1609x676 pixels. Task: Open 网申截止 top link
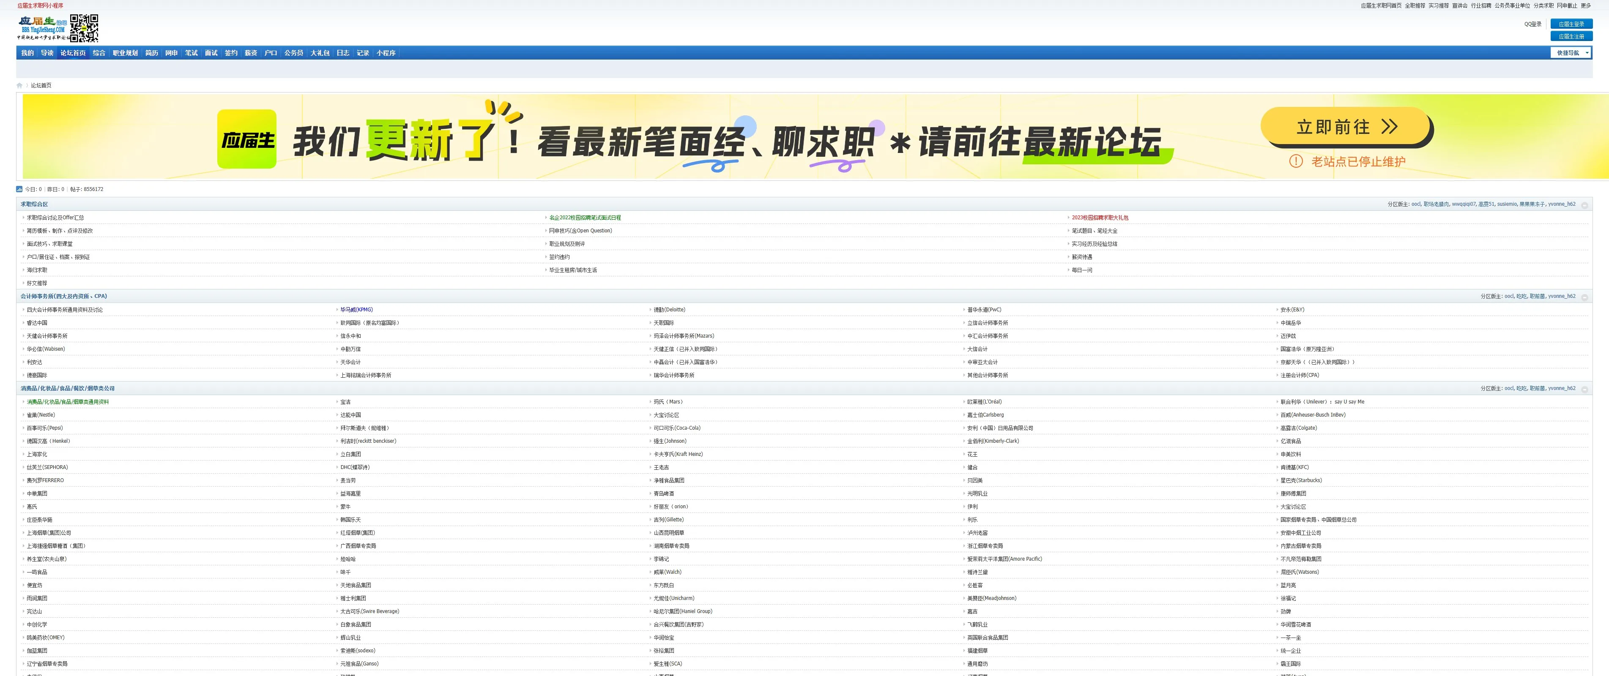(1567, 5)
